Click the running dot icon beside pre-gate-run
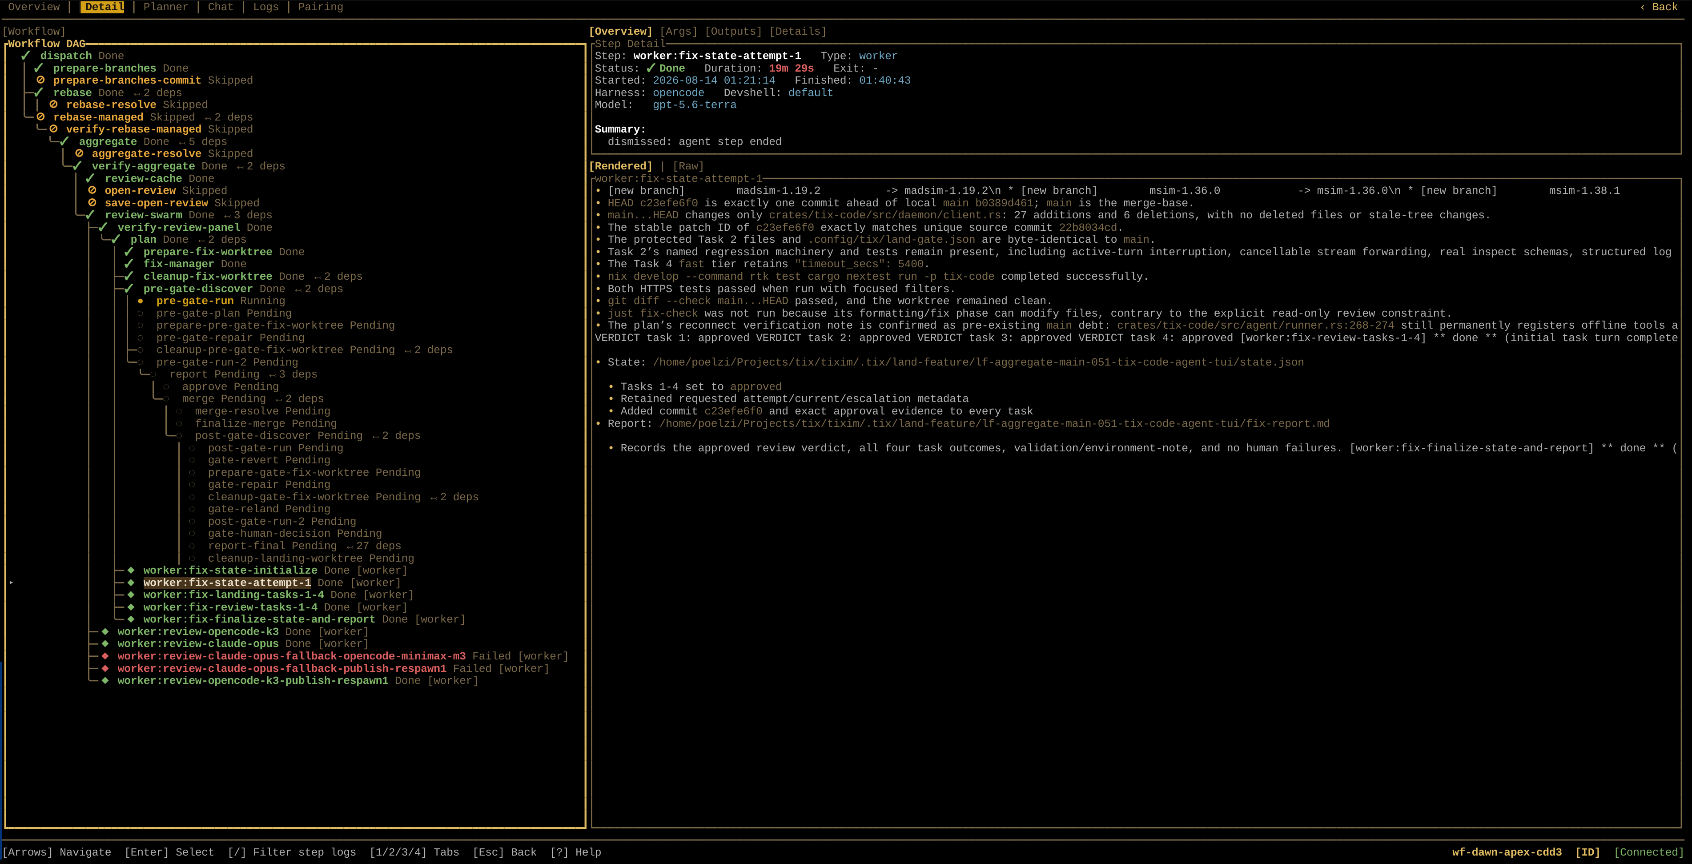The width and height of the screenshot is (1692, 864). coord(141,301)
